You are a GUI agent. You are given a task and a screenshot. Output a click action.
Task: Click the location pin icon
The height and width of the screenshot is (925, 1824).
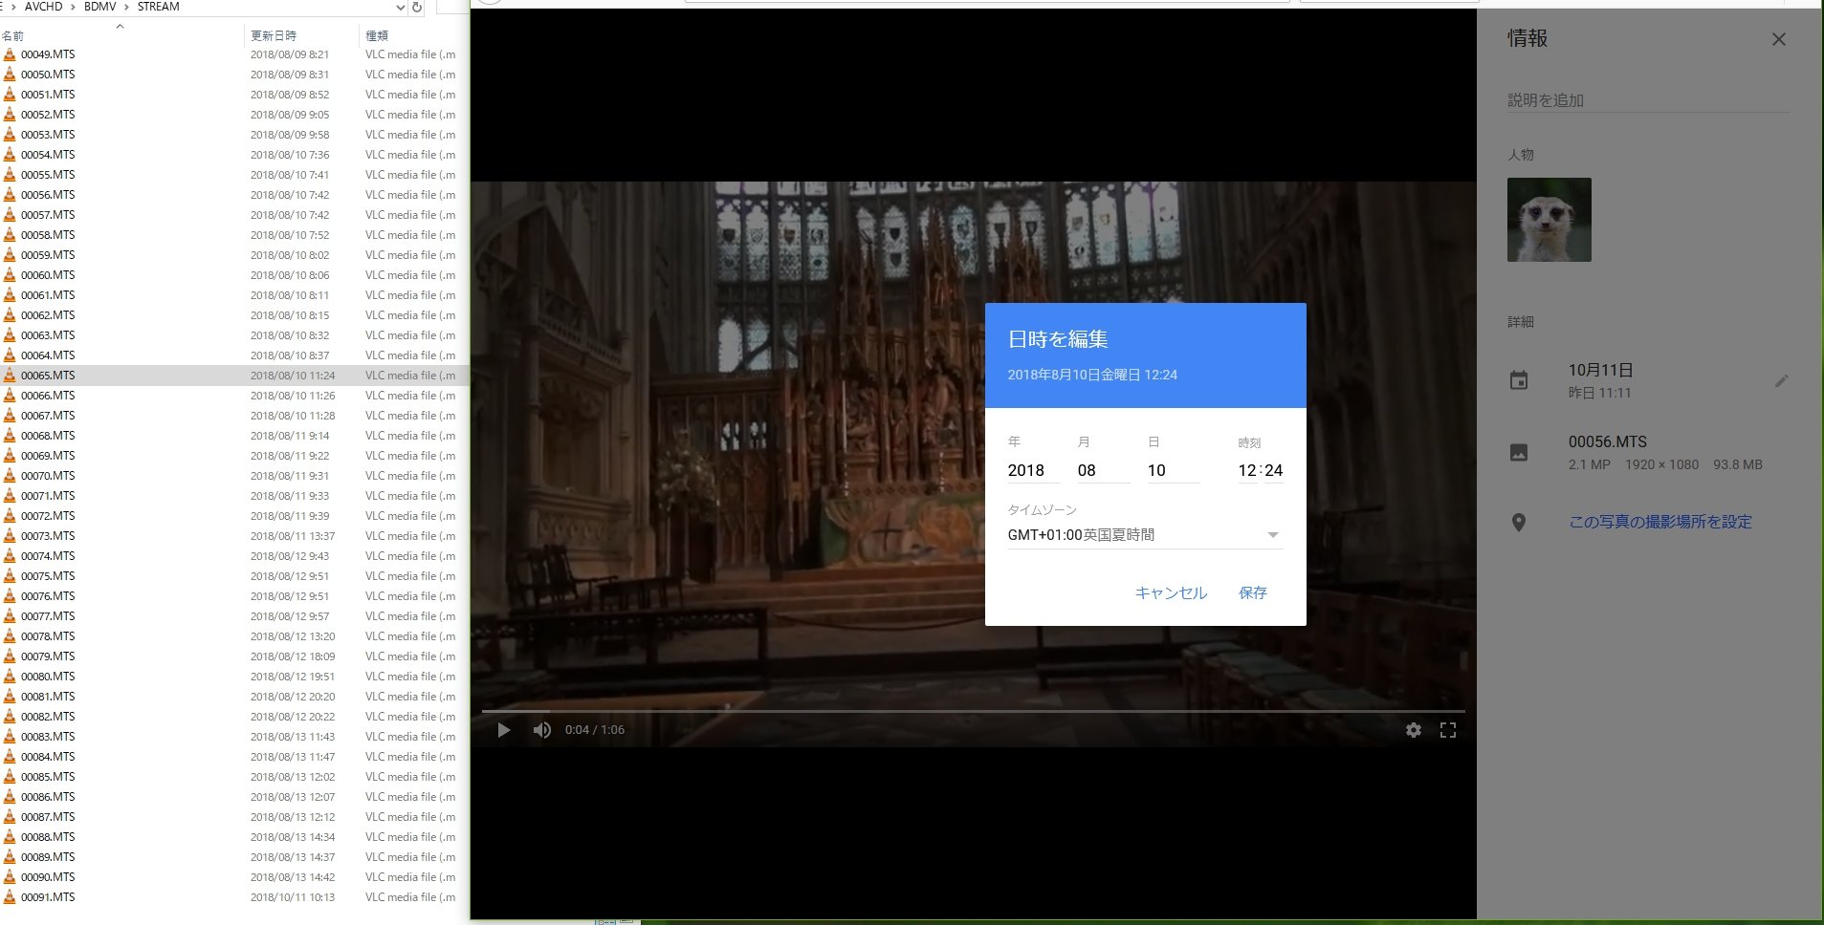(1518, 523)
